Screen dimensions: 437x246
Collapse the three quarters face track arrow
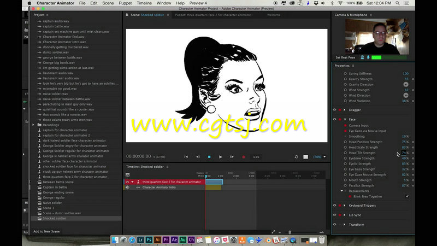click(132, 182)
